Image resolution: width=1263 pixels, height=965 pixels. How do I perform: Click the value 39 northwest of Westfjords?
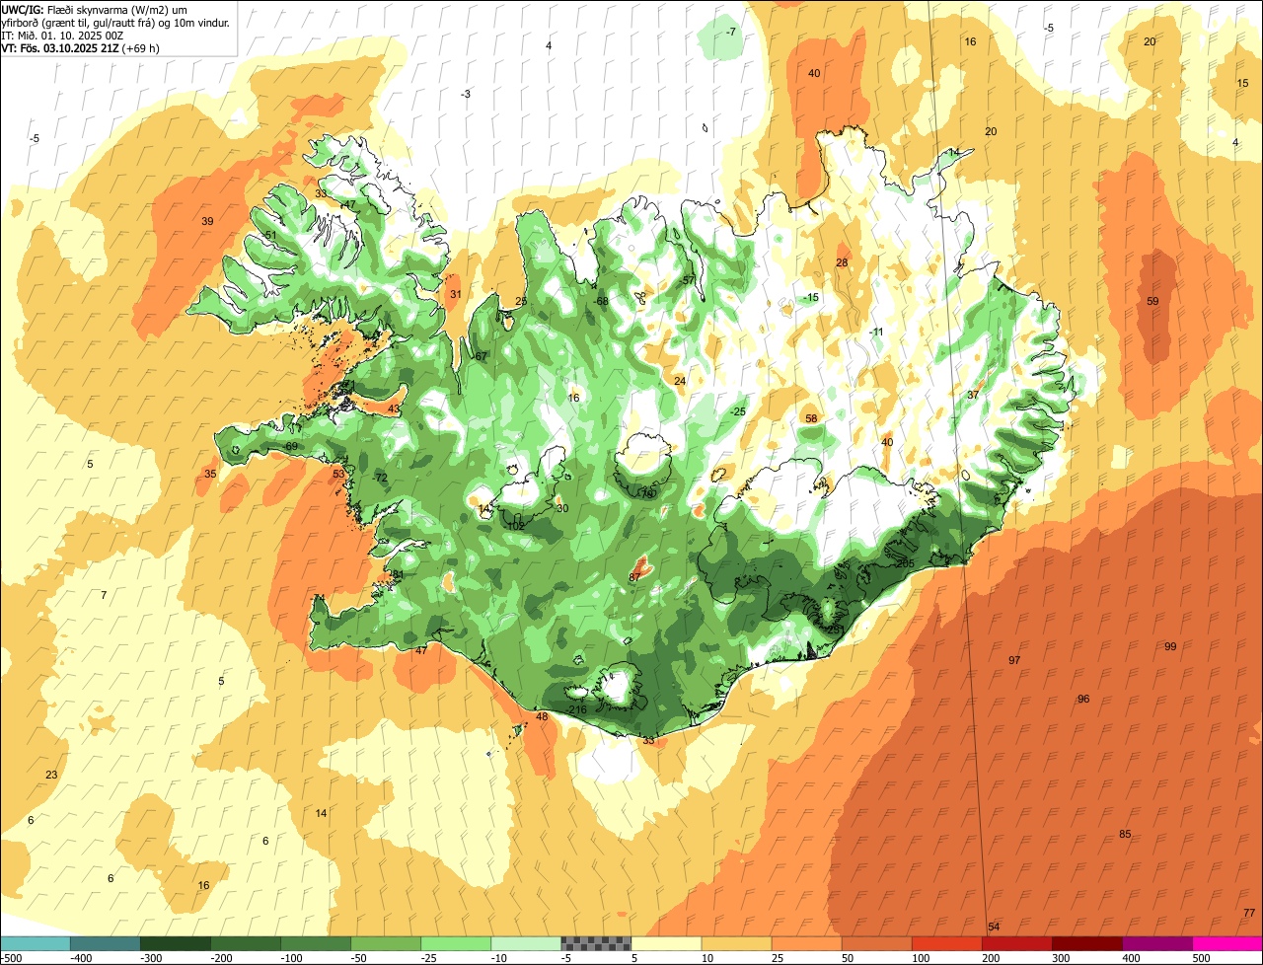coord(207,222)
